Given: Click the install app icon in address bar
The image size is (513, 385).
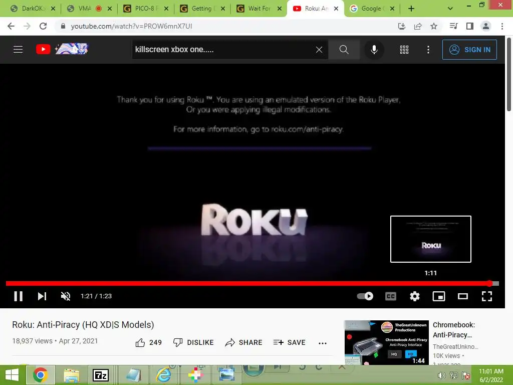Looking at the screenshot, I should [401, 26].
